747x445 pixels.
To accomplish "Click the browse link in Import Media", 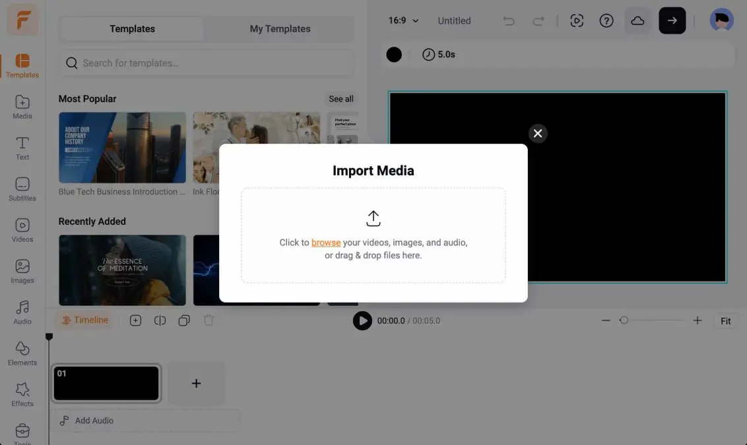I will 326,242.
